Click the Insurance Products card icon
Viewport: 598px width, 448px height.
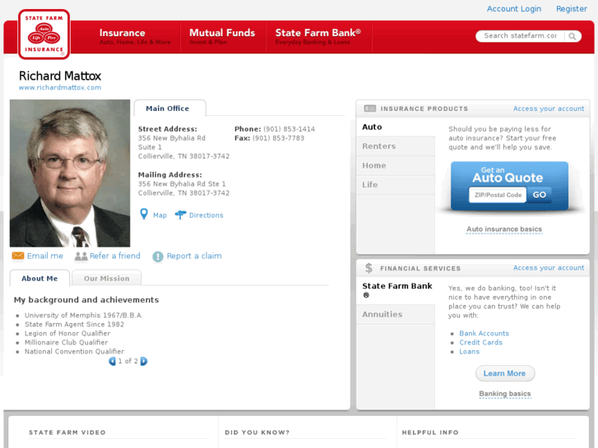[x=370, y=109]
